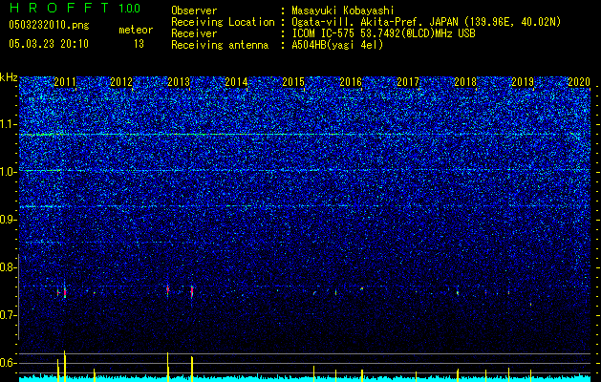Screen dimensions: 601x382
Task: Click the 2018 time marker
Action: click(x=465, y=81)
